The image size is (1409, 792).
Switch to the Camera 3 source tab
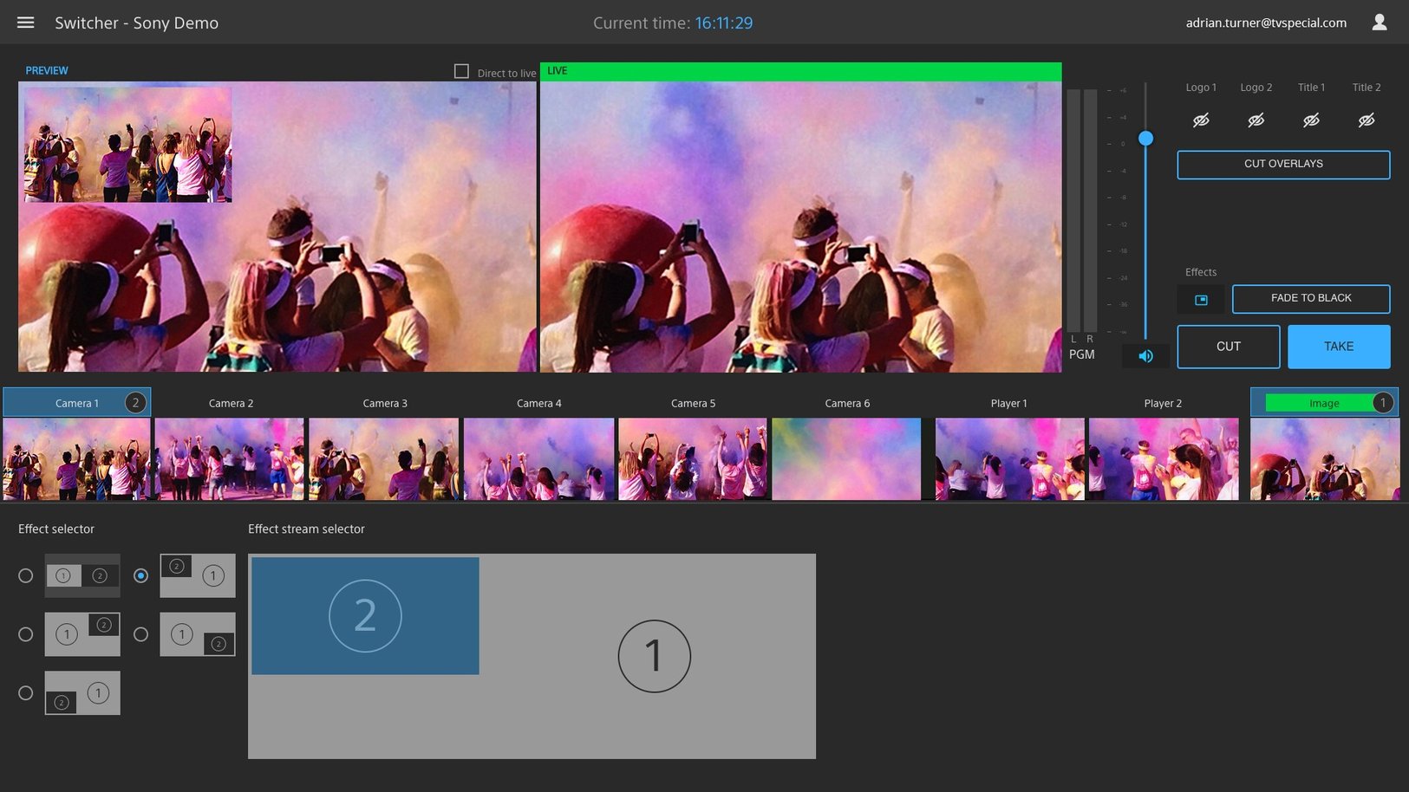tap(384, 402)
